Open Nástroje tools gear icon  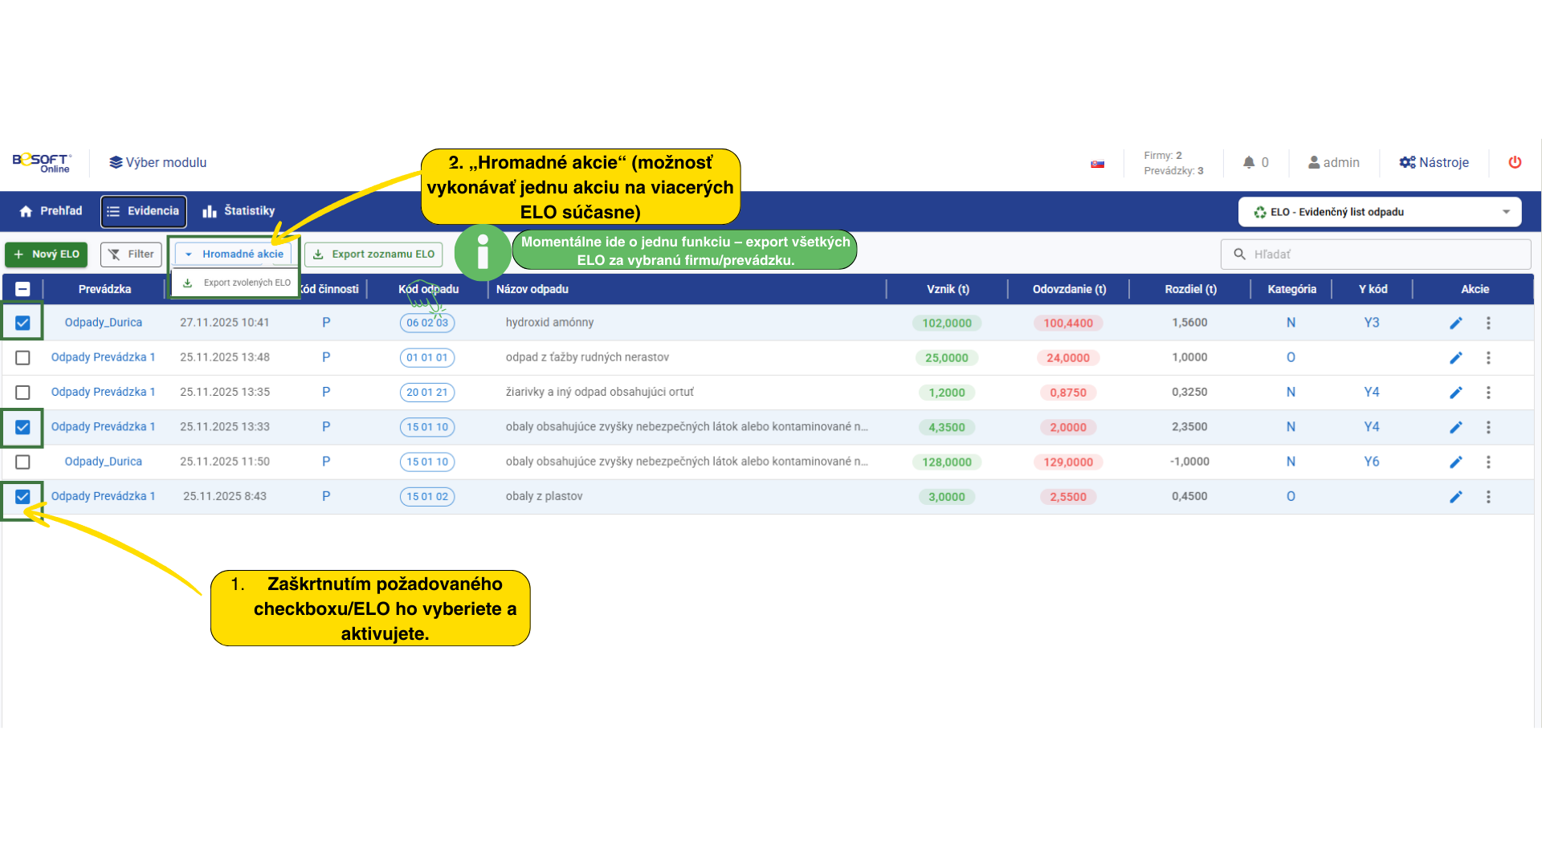1407,162
